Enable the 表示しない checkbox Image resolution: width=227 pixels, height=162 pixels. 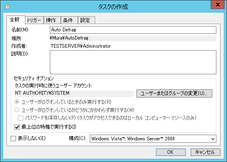13,139
